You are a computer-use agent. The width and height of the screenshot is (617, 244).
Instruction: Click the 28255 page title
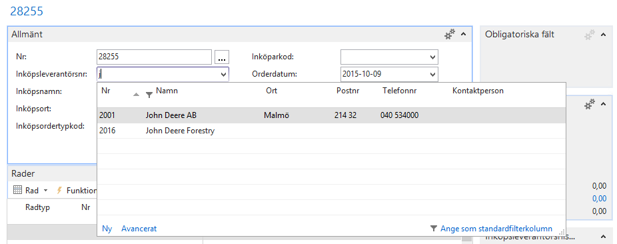tap(27, 11)
